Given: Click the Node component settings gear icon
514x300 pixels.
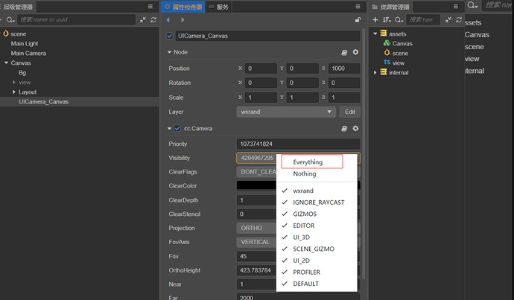Looking at the screenshot, I should tap(355, 52).
